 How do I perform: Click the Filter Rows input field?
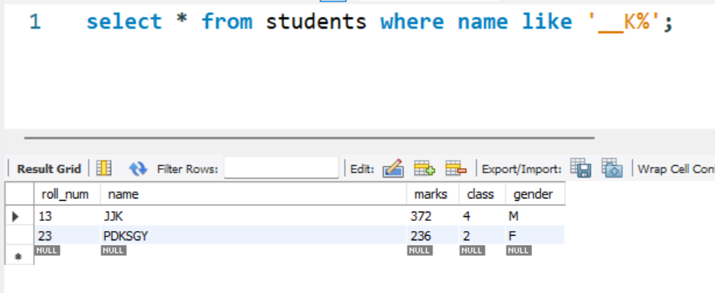281,168
